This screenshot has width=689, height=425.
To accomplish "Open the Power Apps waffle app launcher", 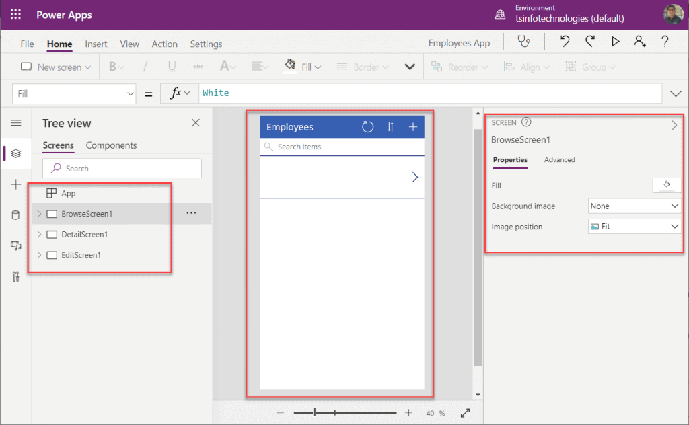I will (16, 15).
